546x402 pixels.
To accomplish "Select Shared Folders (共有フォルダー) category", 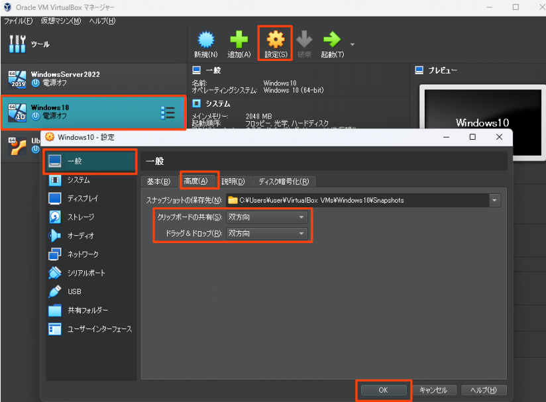I will [90, 310].
